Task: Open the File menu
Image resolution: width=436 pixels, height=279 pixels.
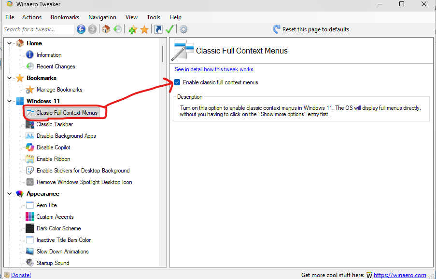Action: (x=10, y=17)
